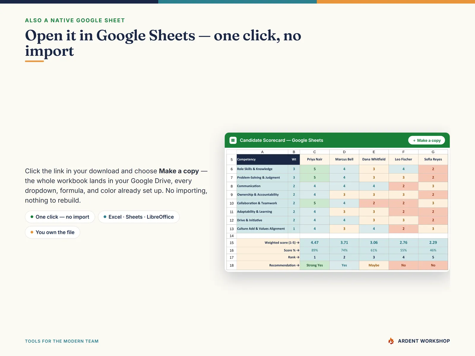Click the Communication competency cell
Viewport: 475px width, 356px height.
pyautogui.click(x=262, y=186)
